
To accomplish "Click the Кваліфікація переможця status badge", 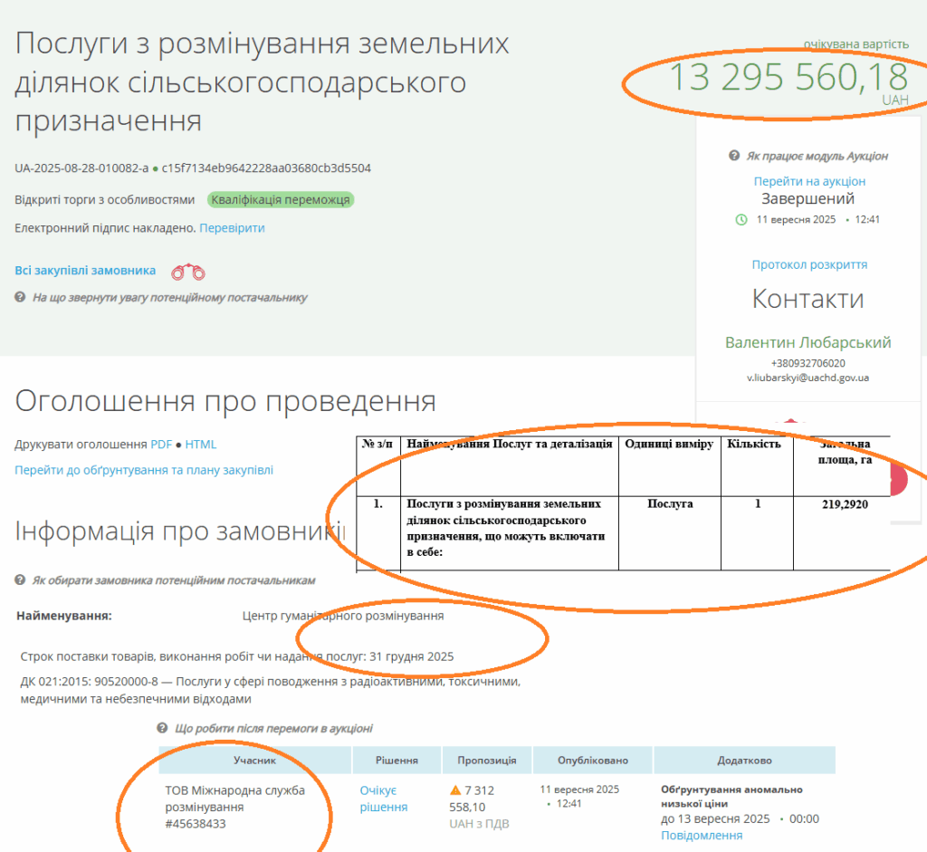I will (x=281, y=200).
